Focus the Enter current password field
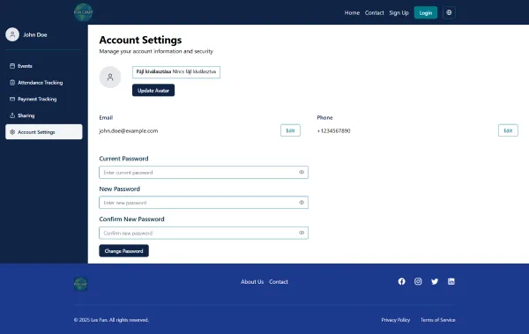 tap(204, 173)
